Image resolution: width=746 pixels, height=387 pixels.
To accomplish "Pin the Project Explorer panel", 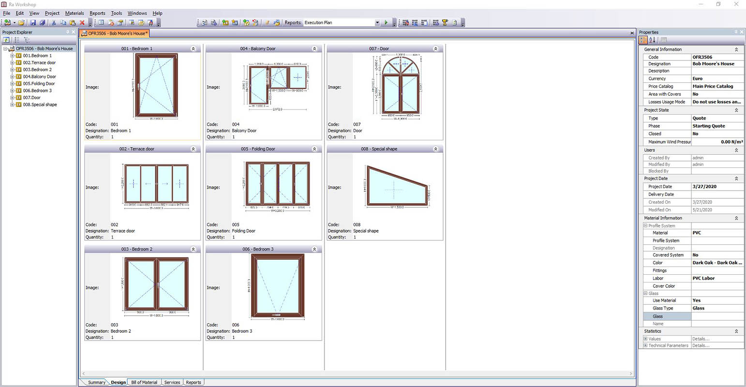I will pos(68,32).
